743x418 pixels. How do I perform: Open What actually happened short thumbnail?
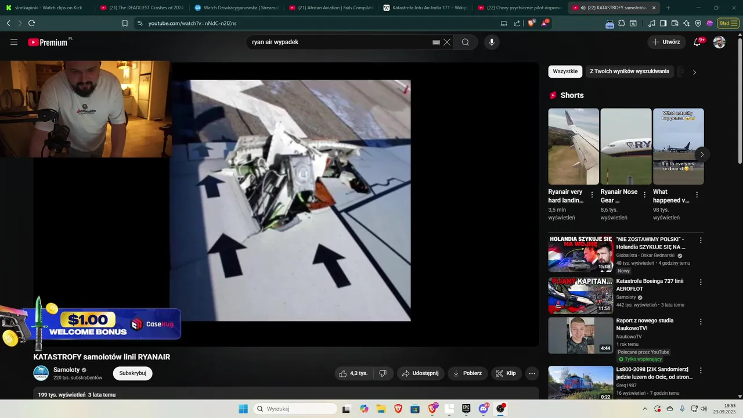(678, 146)
